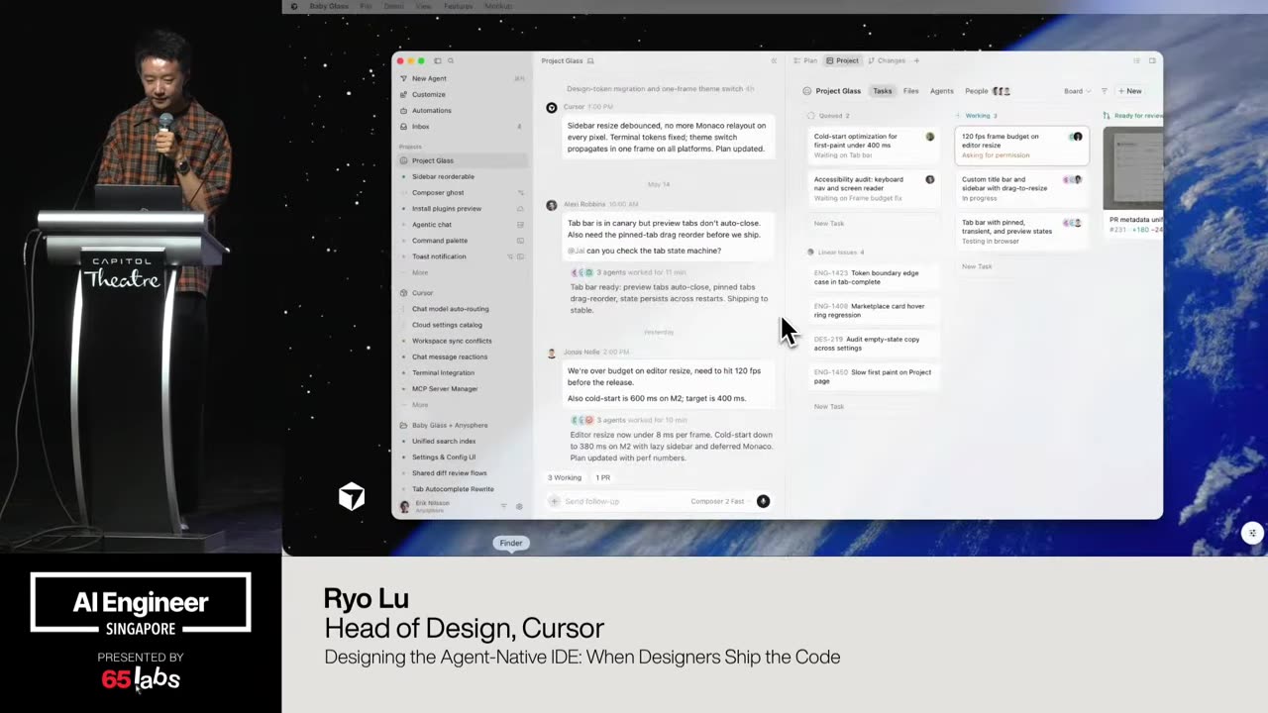Click the plus attach icon in composer
1268x713 pixels.
(x=555, y=501)
